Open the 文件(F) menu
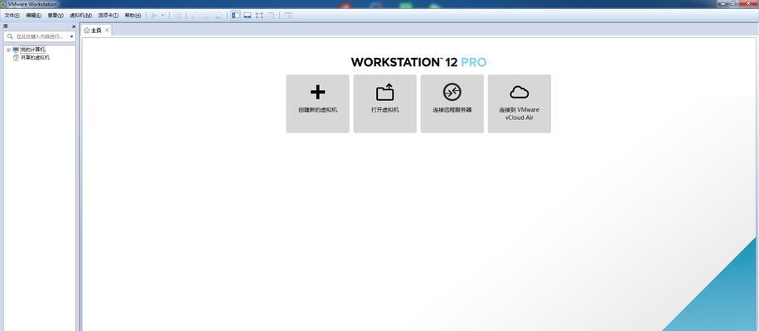The height and width of the screenshot is (331, 759). [x=12, y=16]
